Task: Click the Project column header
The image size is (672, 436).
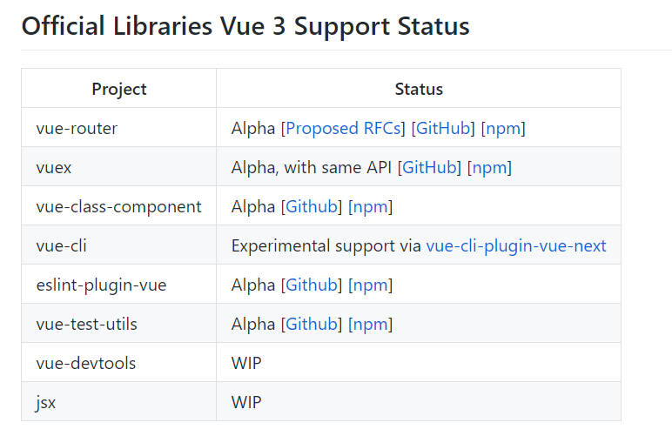Action: (119, 89)
